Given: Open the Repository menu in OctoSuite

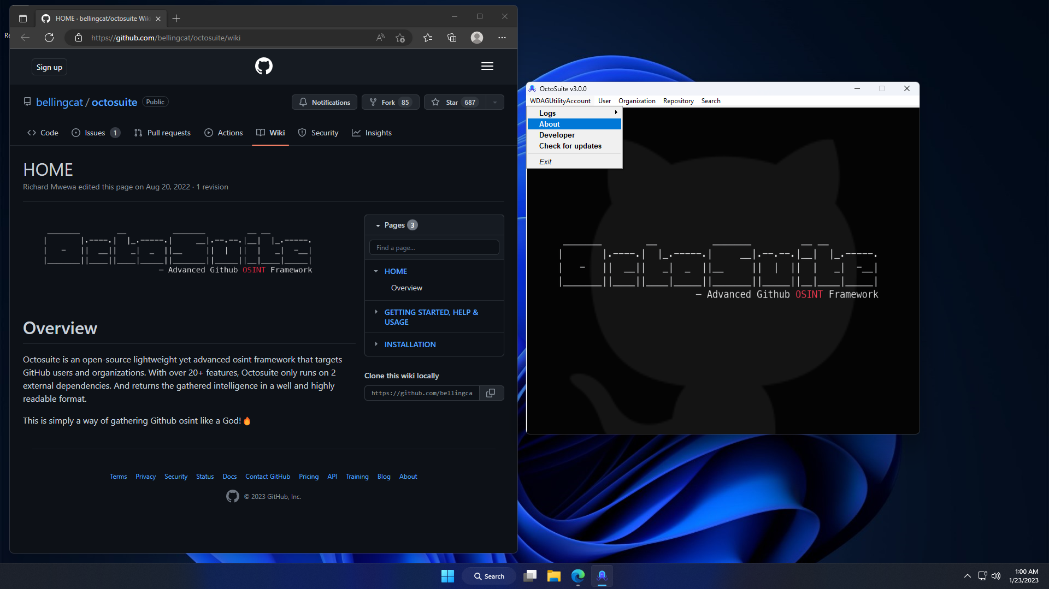Looking at the screenshot, I should [x=678, y=101].
